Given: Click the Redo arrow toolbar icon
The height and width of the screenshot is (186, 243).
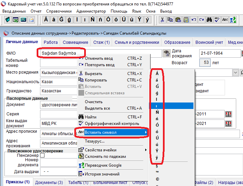Looking at the screenshot, I should 202,20.
